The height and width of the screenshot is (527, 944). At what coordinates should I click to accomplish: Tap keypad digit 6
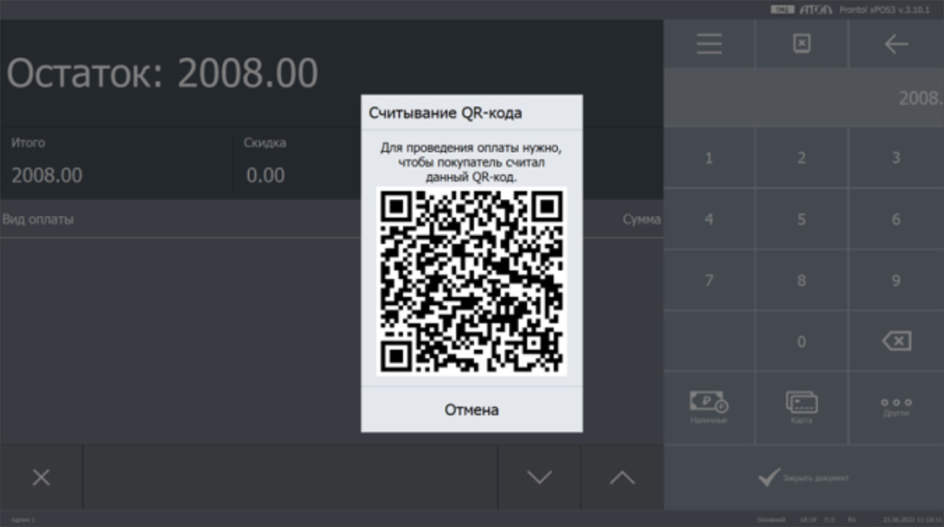(x=896, y=219)
